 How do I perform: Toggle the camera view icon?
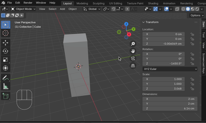tap(133, 58)
